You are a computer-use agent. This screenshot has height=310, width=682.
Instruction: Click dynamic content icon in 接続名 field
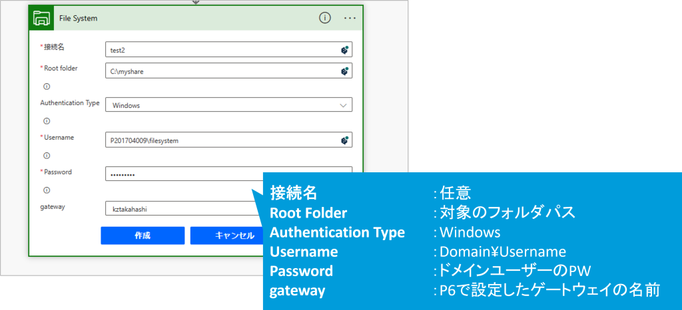point(344,49)
